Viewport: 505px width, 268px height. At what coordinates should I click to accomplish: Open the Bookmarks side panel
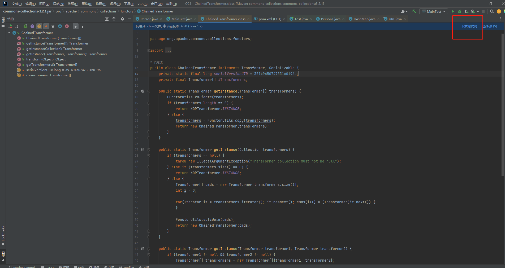pos(3,236)
